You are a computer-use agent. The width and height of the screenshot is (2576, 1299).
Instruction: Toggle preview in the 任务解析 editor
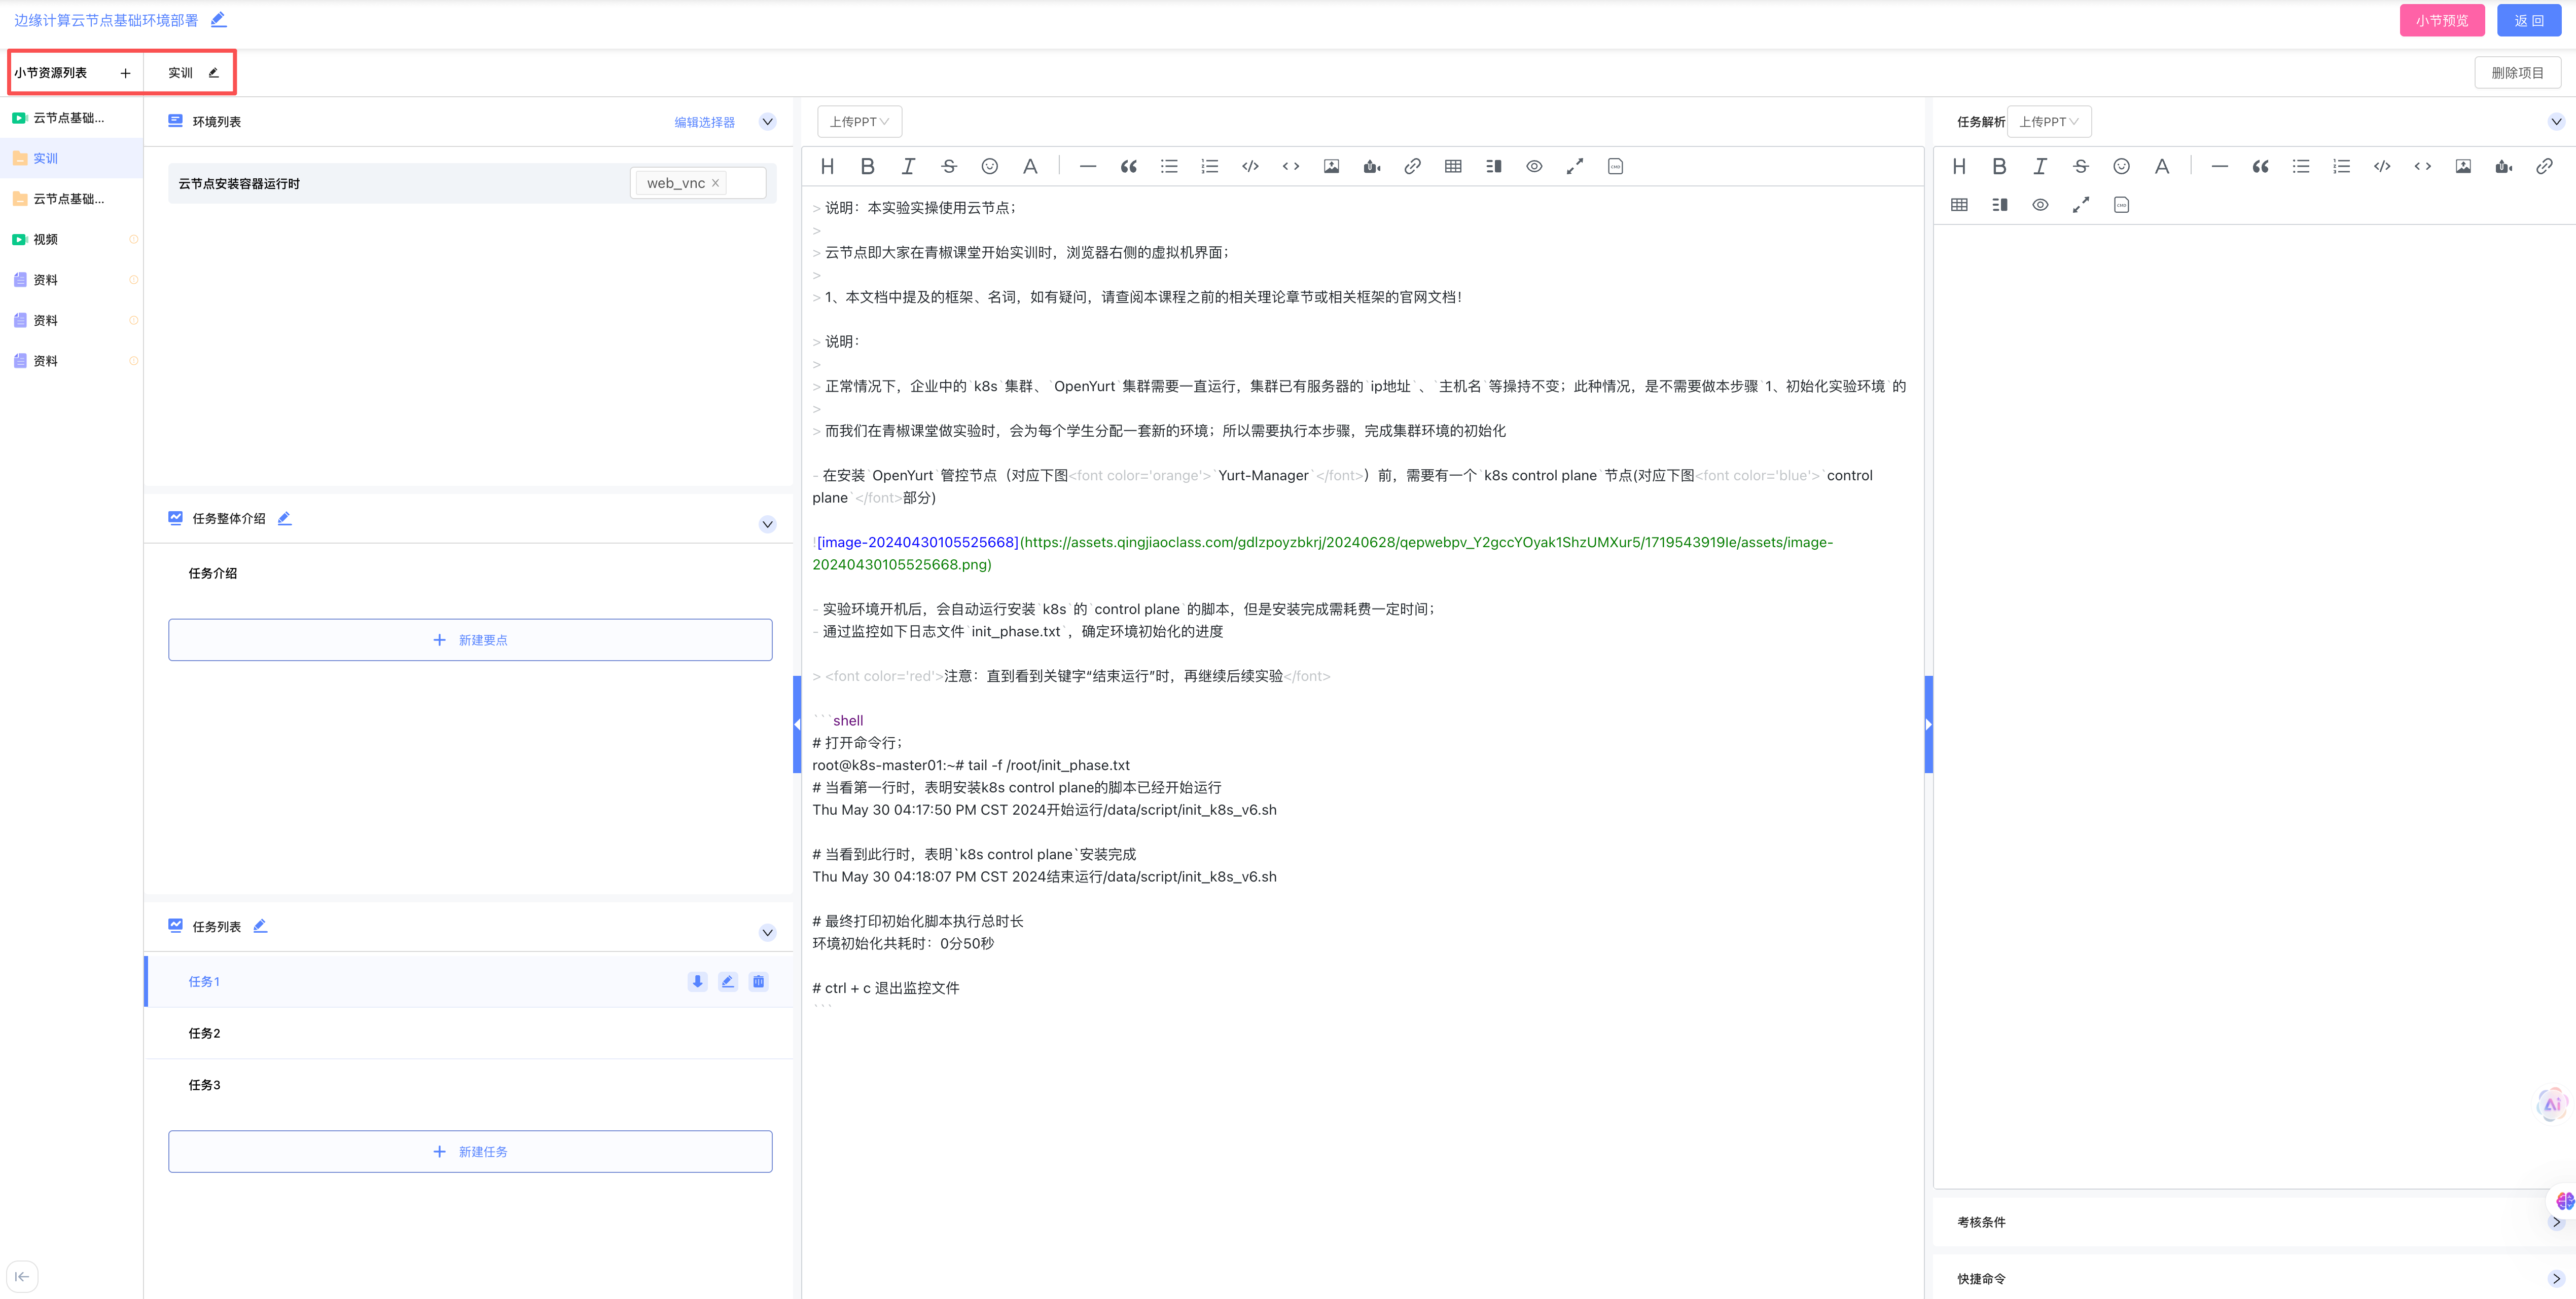[2040, 205]
